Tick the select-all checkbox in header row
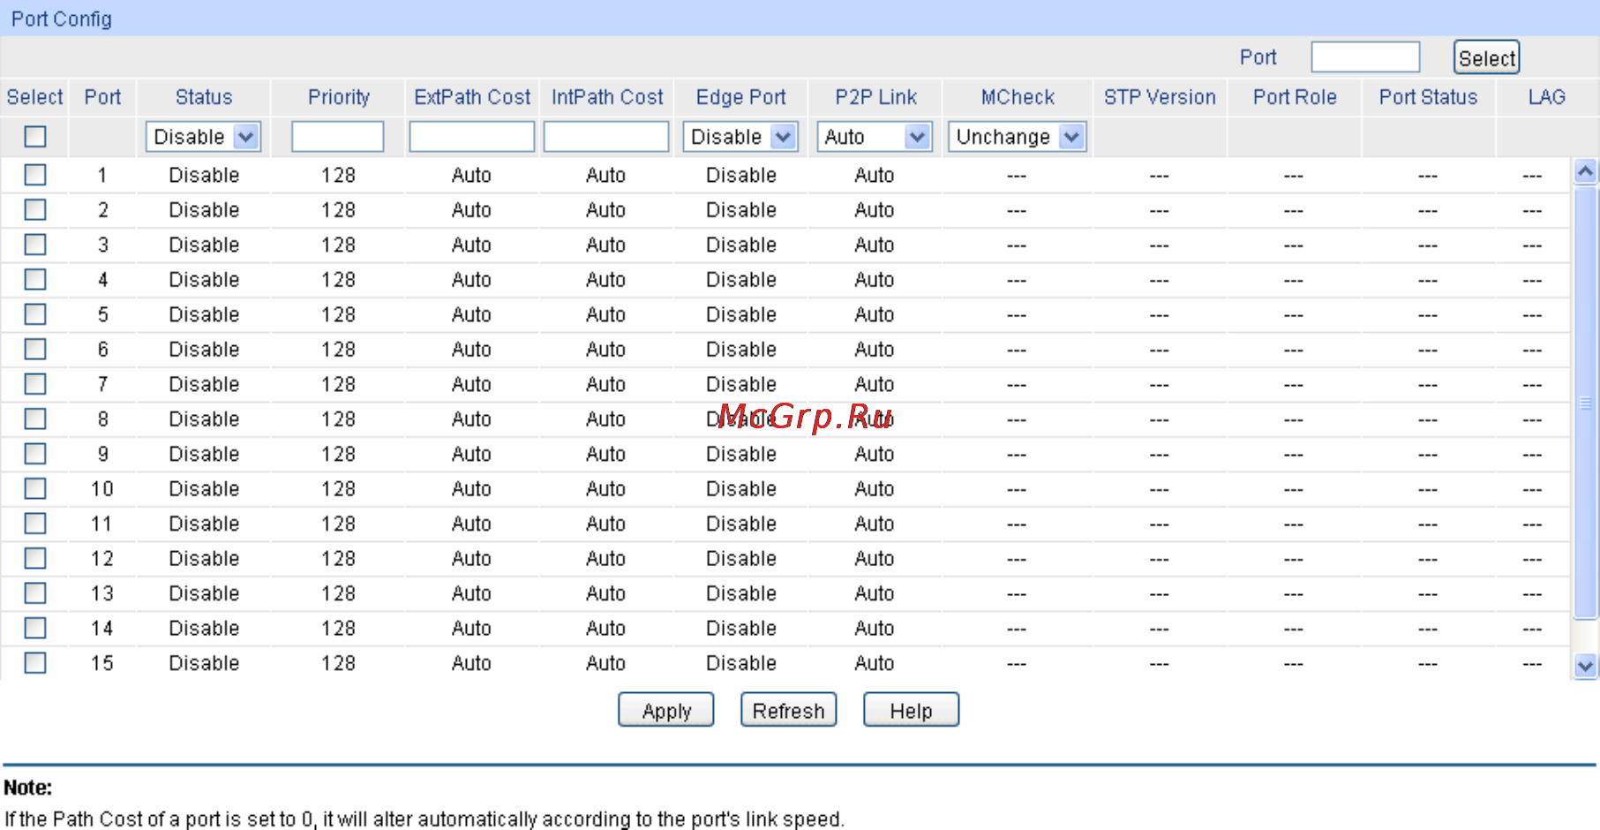 tap(35, 137)
